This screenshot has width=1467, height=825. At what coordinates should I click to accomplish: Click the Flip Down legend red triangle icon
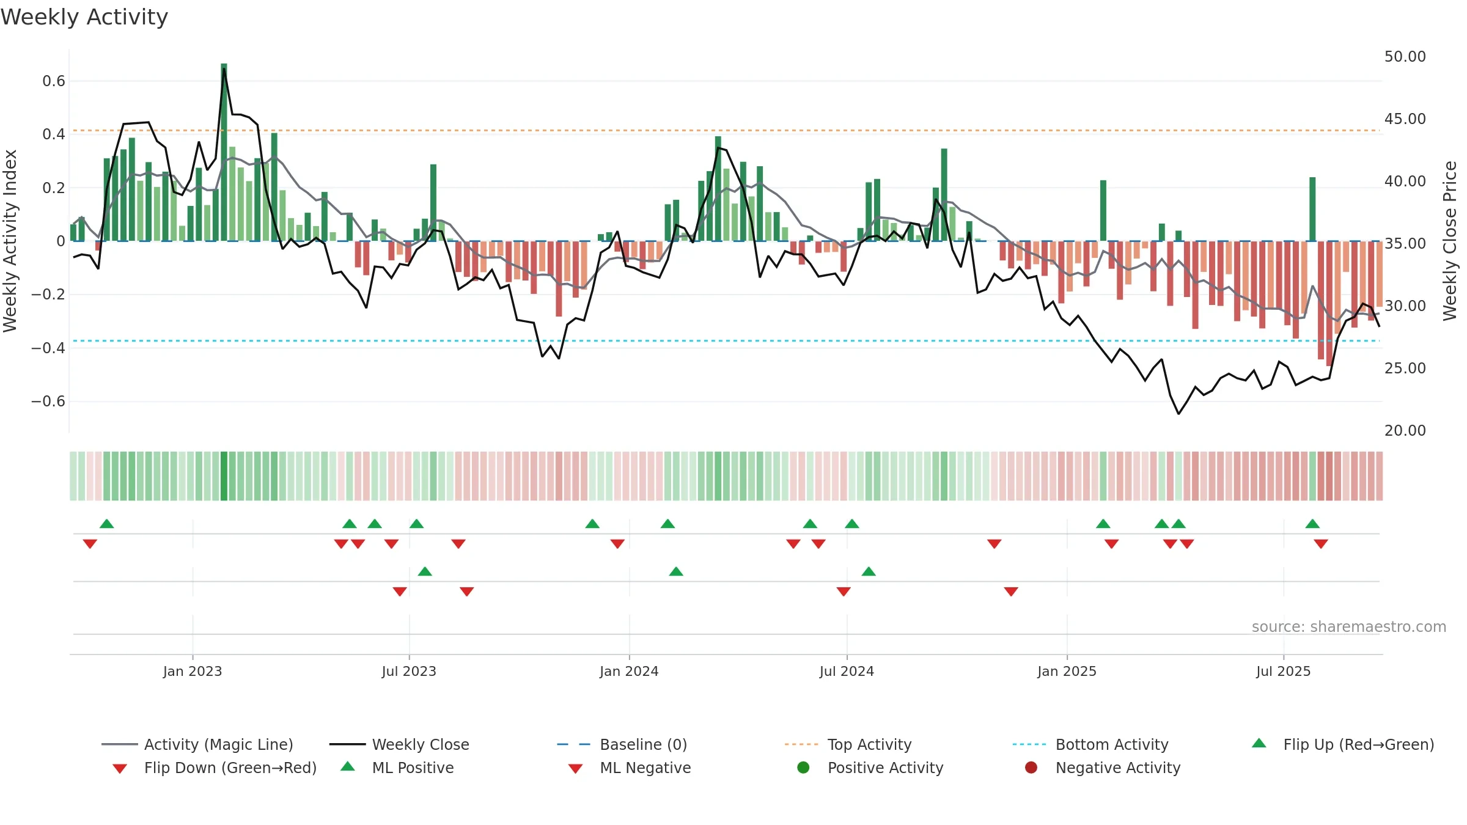pyautogui.click(x=120, y=769)
